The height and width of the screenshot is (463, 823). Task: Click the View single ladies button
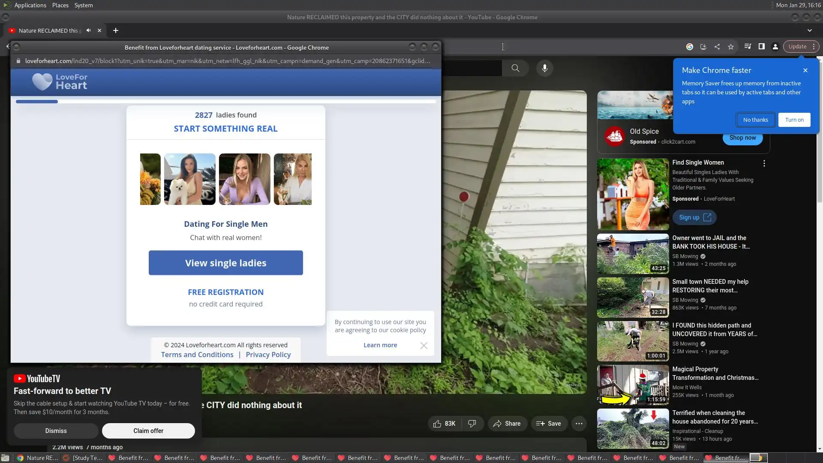pyautogui.click(x=225, y=263)
